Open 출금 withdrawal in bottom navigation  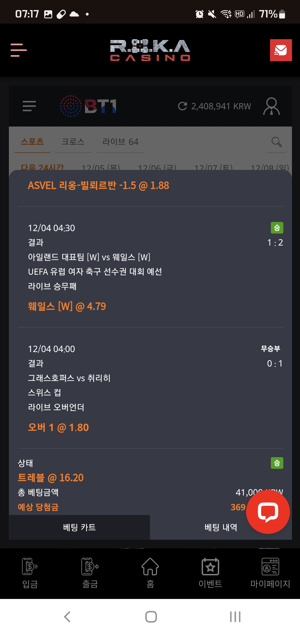tap(90, 573)
